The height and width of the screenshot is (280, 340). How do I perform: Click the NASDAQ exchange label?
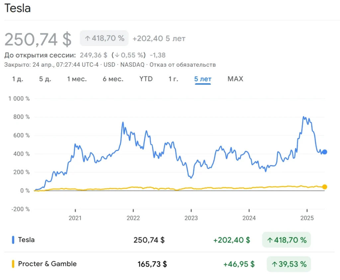coord(132,65)
